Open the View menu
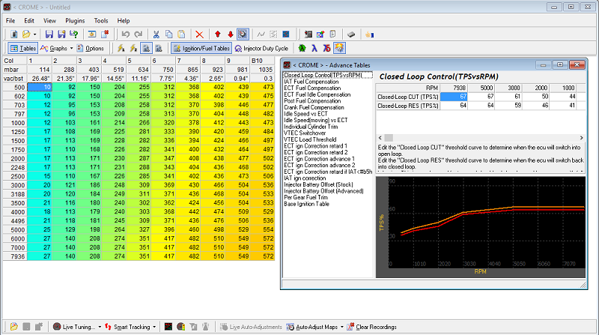Image resolution: width=599 pixels, height=335 pixels. 49,21
